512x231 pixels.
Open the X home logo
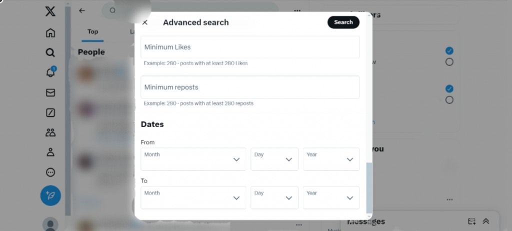(x=50, y=11)
